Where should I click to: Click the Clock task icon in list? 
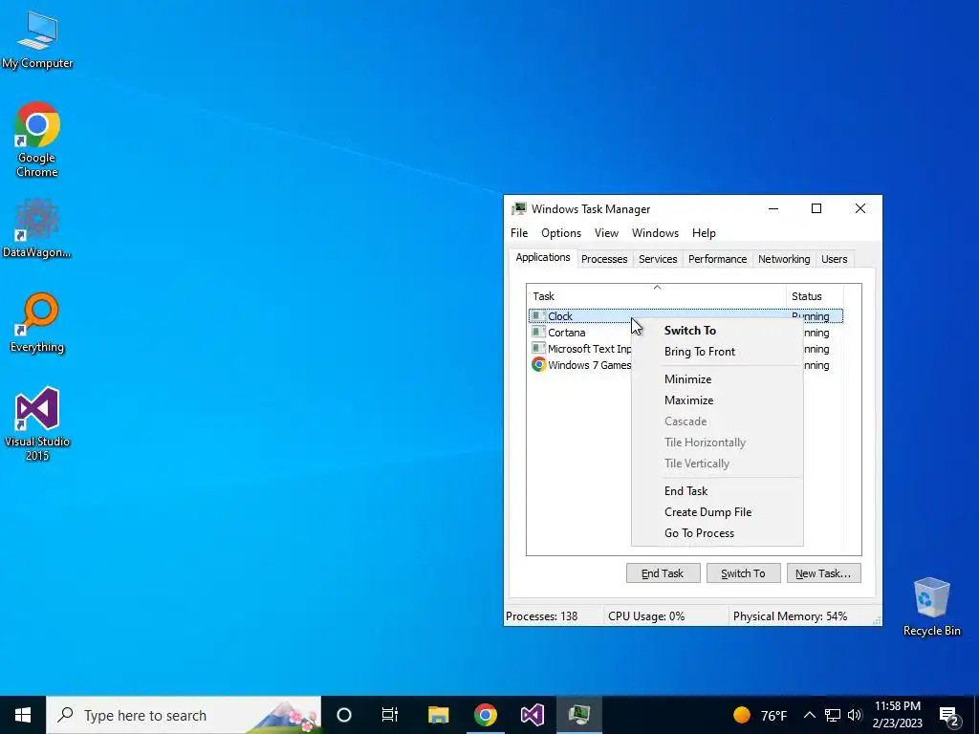538,316
